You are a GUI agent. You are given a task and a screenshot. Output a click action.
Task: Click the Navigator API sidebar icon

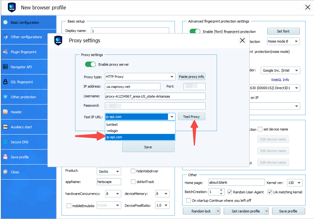(x=5, y=67)
